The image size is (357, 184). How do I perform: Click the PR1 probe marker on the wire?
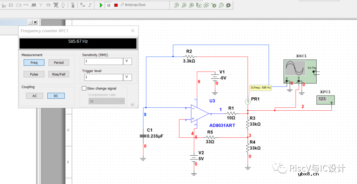(x=248, y=102)
